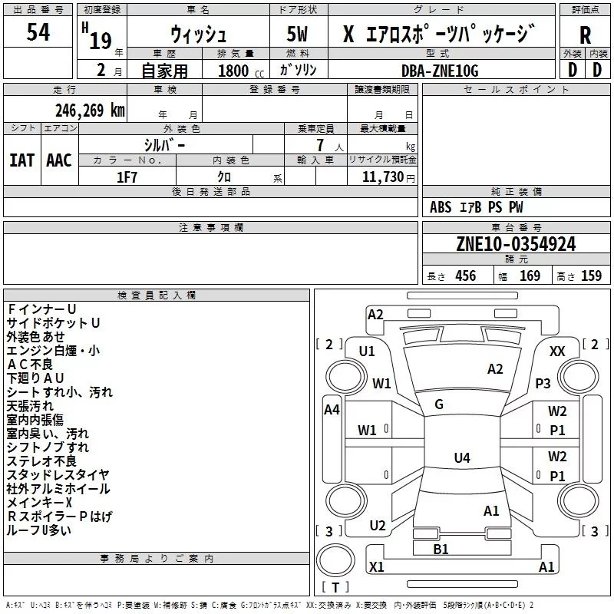Select the P3 mark on the car diagram

[x=543, y=383]
